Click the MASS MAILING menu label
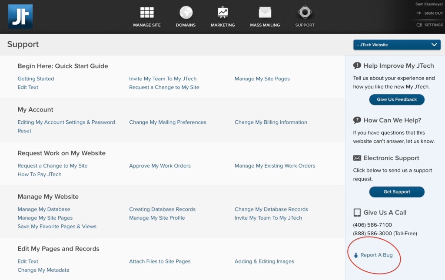The height and width of the screenshot is (280, 445). click(x=265, y=25)
